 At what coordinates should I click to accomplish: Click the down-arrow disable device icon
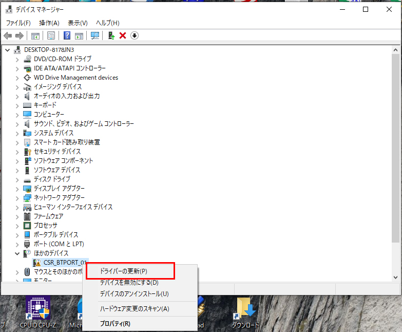pyautogui.click(x=135, y=35)
